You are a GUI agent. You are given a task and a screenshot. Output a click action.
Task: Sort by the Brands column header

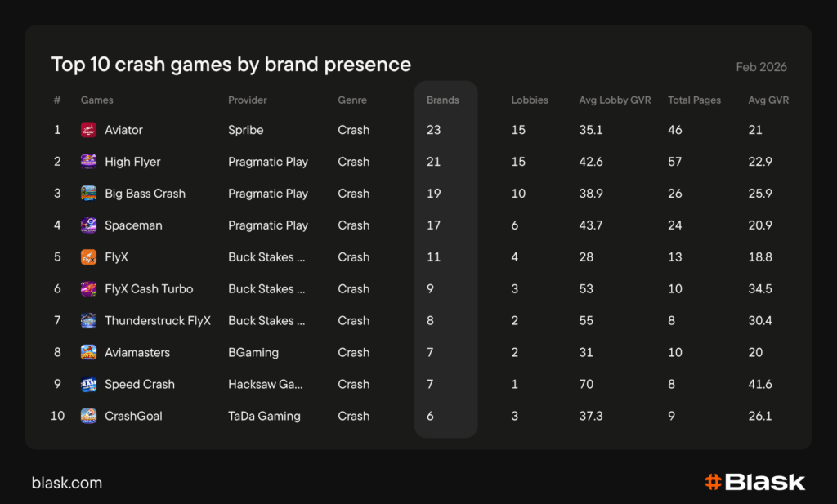[442, 100]
